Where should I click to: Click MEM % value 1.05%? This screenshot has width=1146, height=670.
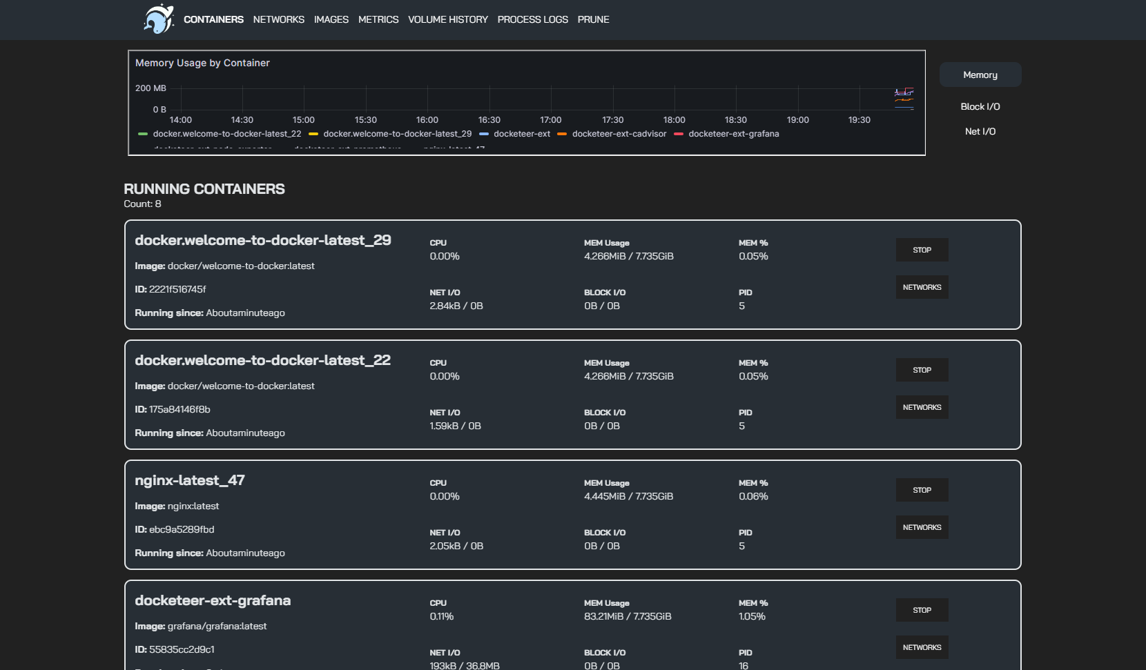coord(752,616)
